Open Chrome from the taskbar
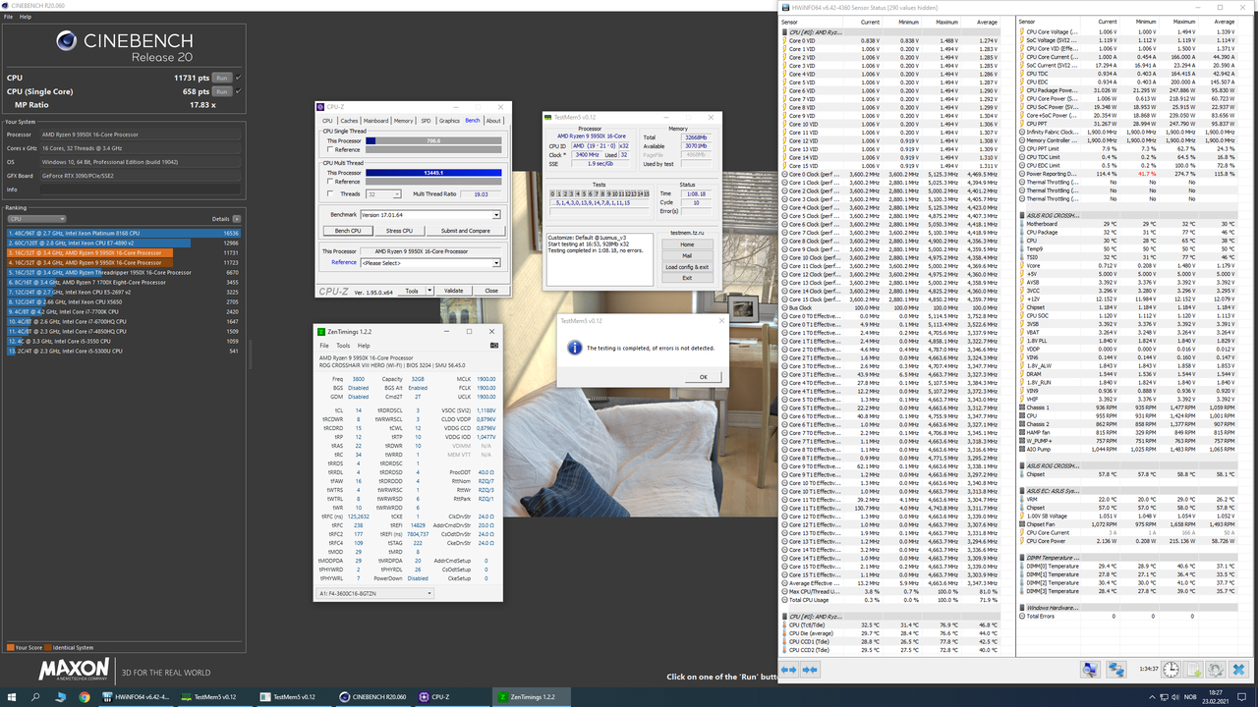The image size is (1258, 707). [x=84, y=697]
